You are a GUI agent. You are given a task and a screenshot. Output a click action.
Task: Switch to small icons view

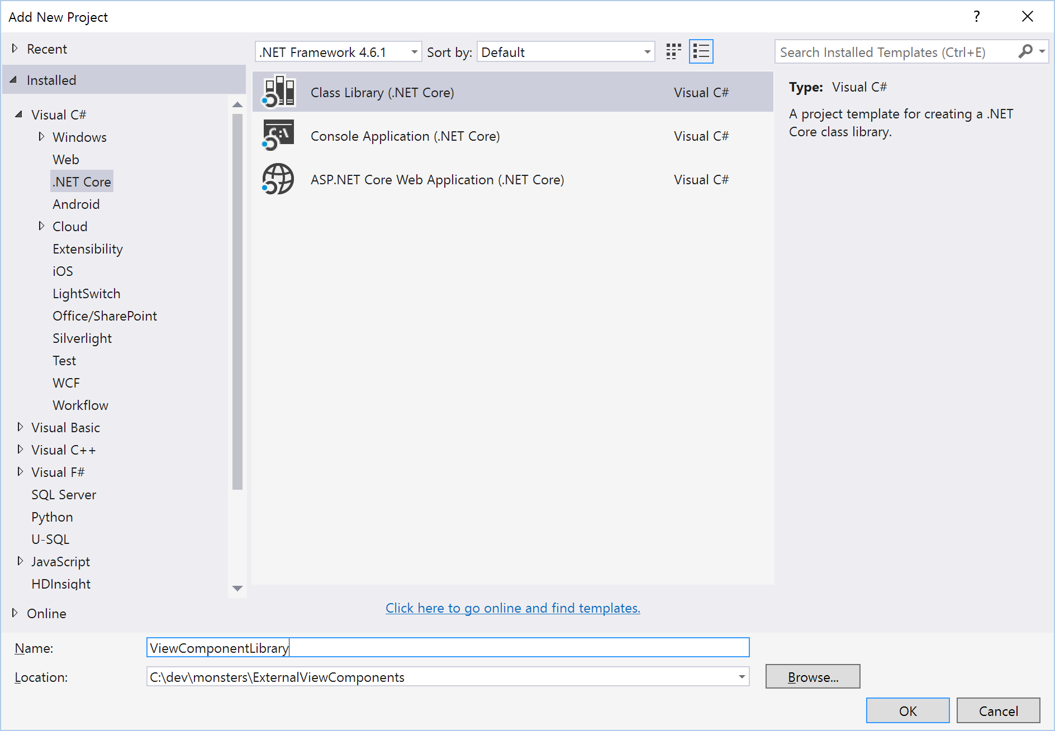pyautogui.click(x=674, y=52)
